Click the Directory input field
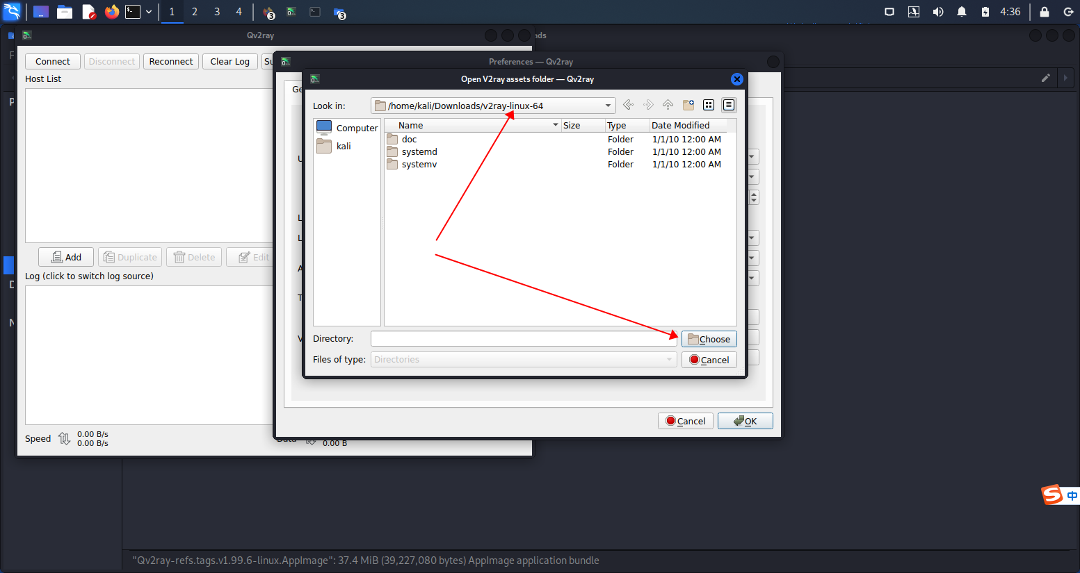This screenshot has width=1080, height=573. (x=524, y=339)
